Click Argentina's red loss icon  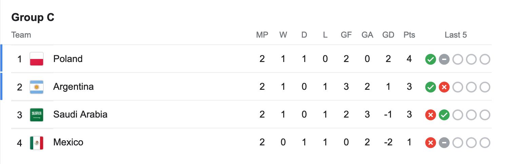pyautogui.click(x=444, y=87)
